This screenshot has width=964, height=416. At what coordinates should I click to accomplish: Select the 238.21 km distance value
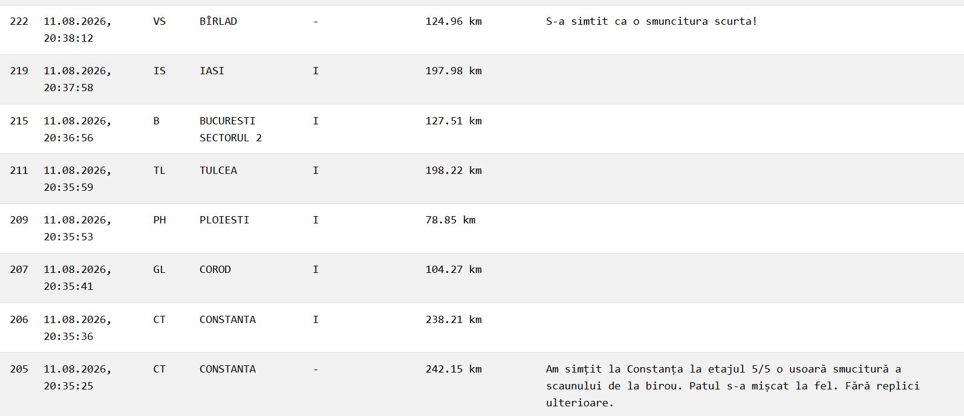tap(454, 319)
